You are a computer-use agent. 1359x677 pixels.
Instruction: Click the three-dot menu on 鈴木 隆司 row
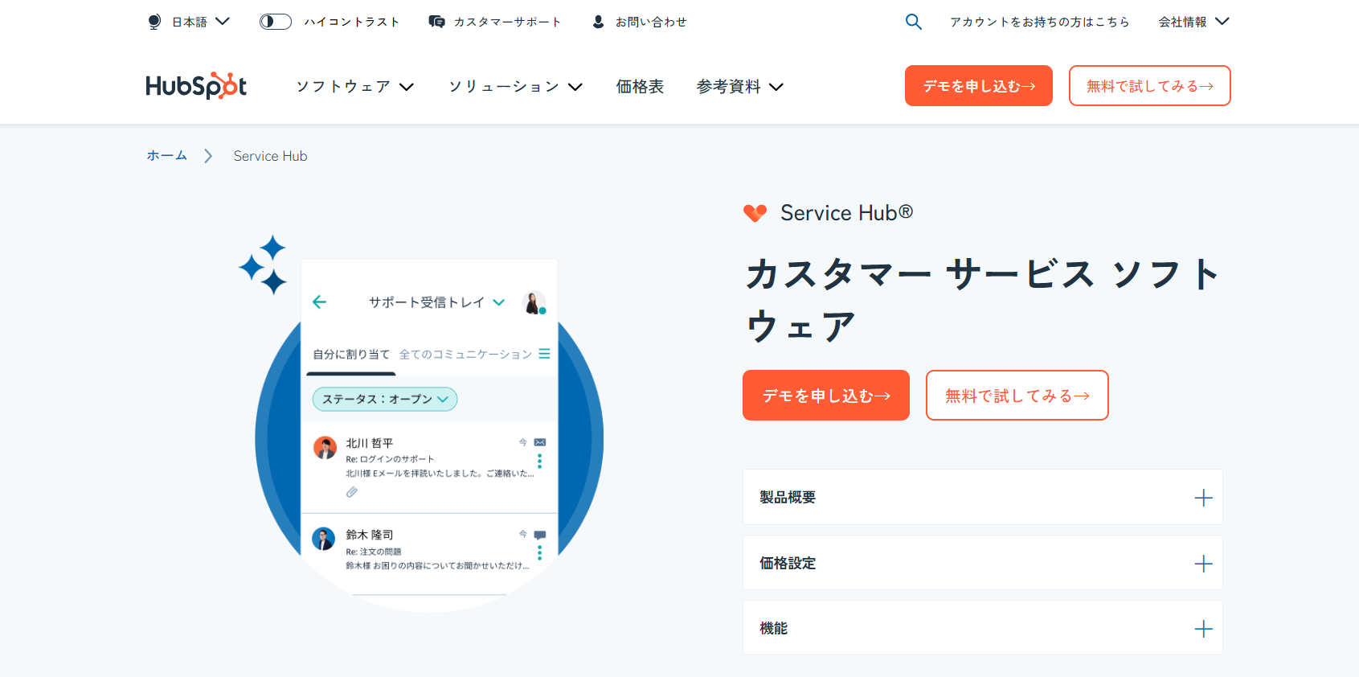(540, 552)
